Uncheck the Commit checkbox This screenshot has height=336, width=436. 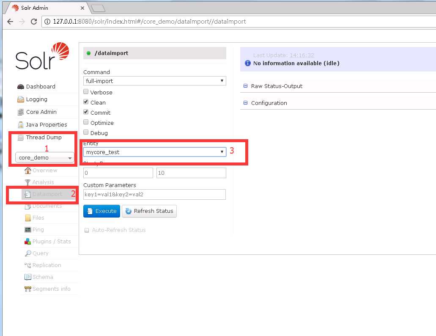[86, 112]
